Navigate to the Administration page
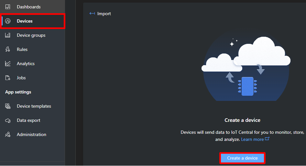306x166 pixels. coord(31,134)
